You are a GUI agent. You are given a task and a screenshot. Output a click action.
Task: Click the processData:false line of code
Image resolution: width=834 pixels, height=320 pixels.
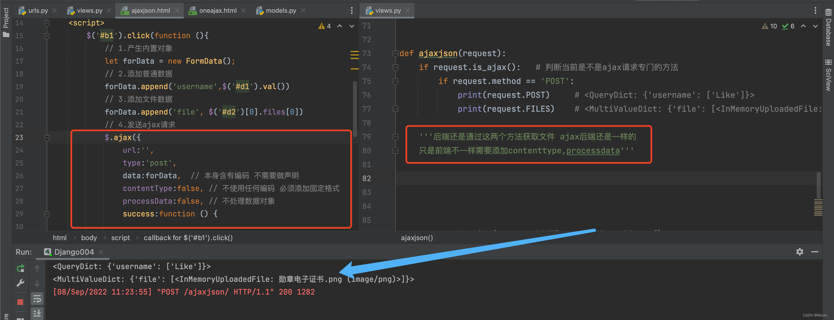click(199, 201)
